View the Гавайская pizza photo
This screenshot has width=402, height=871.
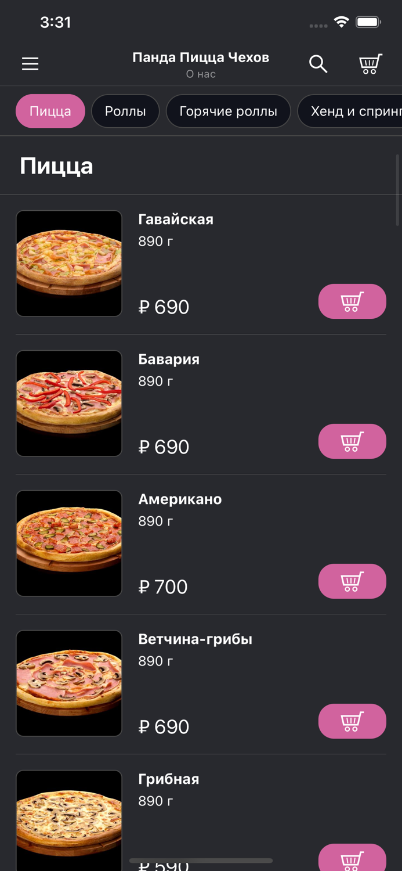point(68,263)
